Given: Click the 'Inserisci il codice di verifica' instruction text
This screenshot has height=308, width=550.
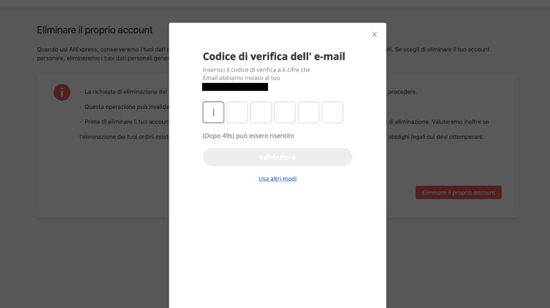Looking at the screenshot, I should pos(256,74).
